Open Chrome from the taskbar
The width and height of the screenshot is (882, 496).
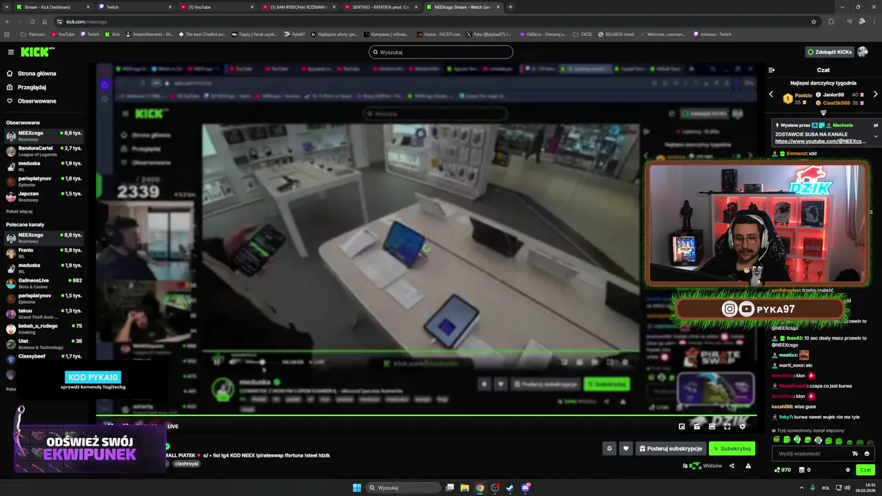[480, 488]
